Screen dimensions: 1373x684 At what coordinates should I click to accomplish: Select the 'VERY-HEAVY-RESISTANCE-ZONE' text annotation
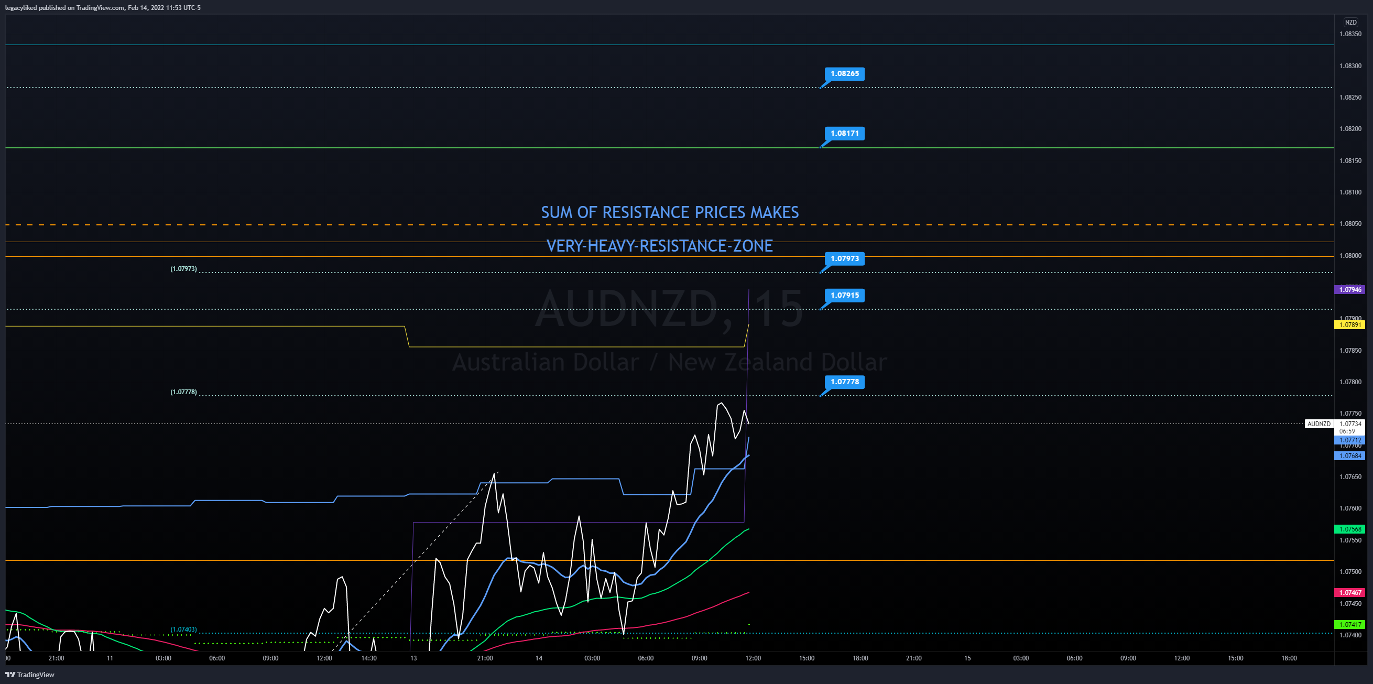[659, 246]
